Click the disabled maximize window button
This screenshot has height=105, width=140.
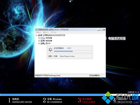pyautogui.click(x=101, y=30)
